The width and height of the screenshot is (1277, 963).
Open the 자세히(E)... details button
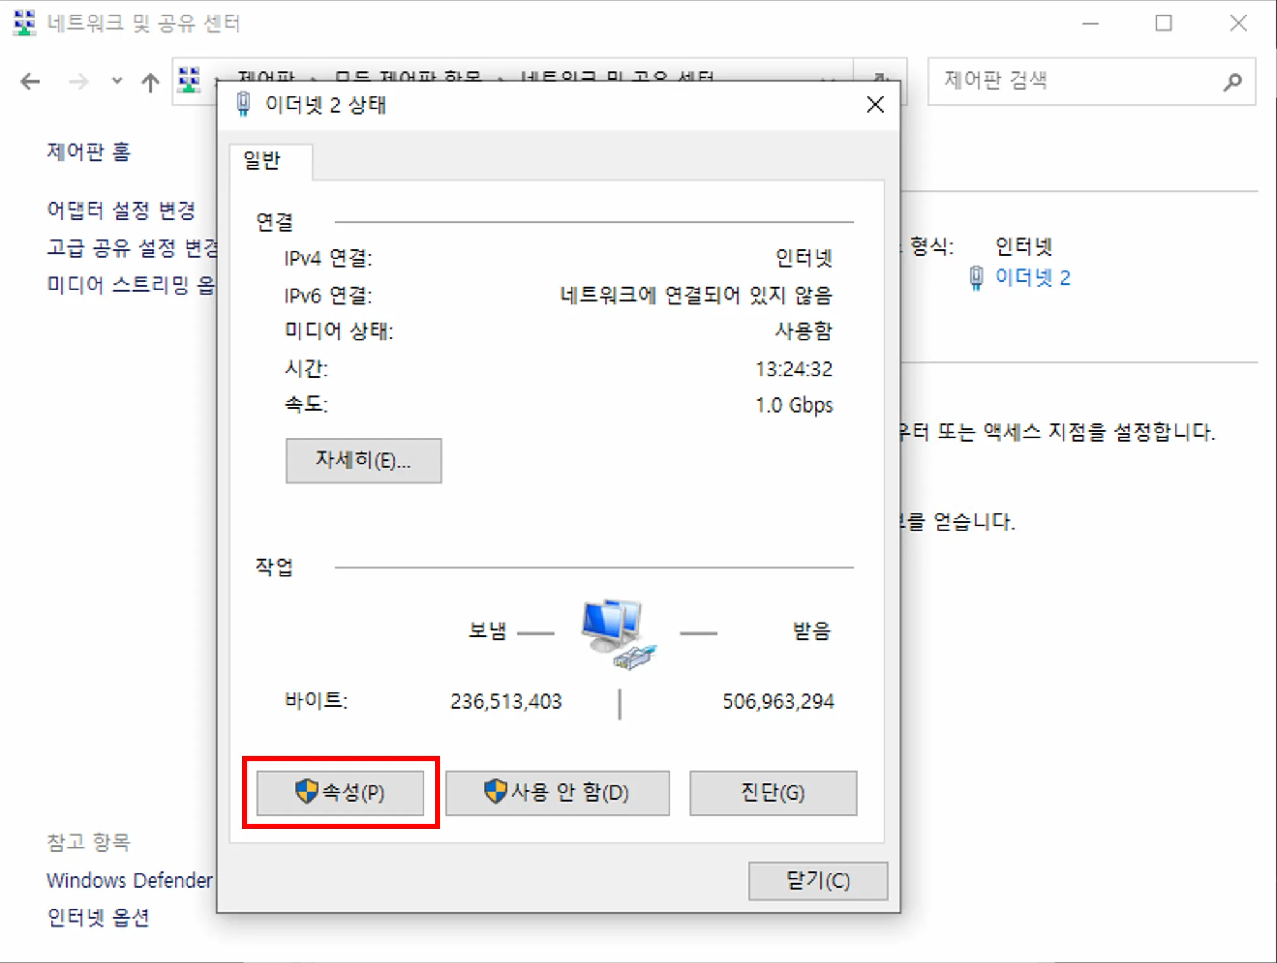point(364,461)
